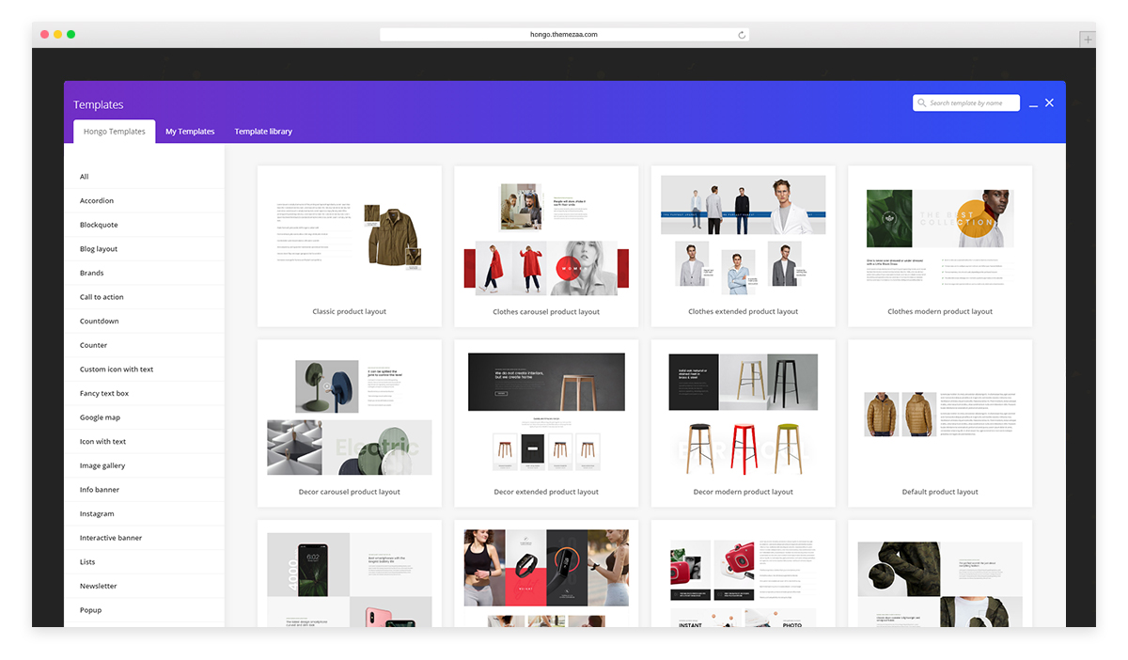Filter by Brands category

click(144, 273)
